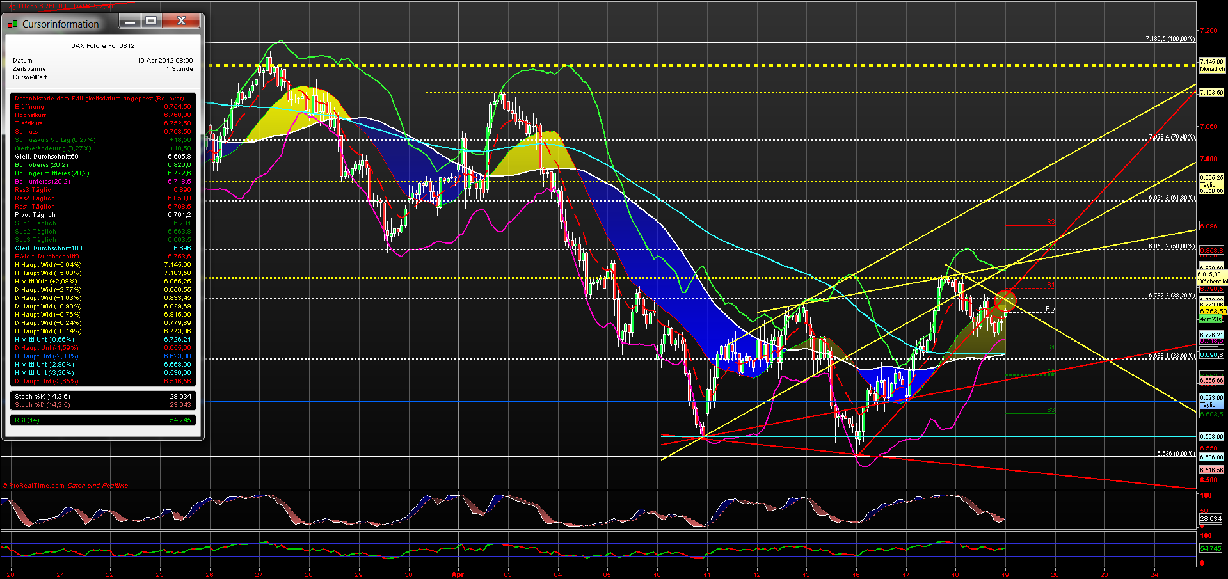This screenshot has width=1228, height=579.
Task: Click the Stoch %K (14,3,5) row
Action: 102,397
